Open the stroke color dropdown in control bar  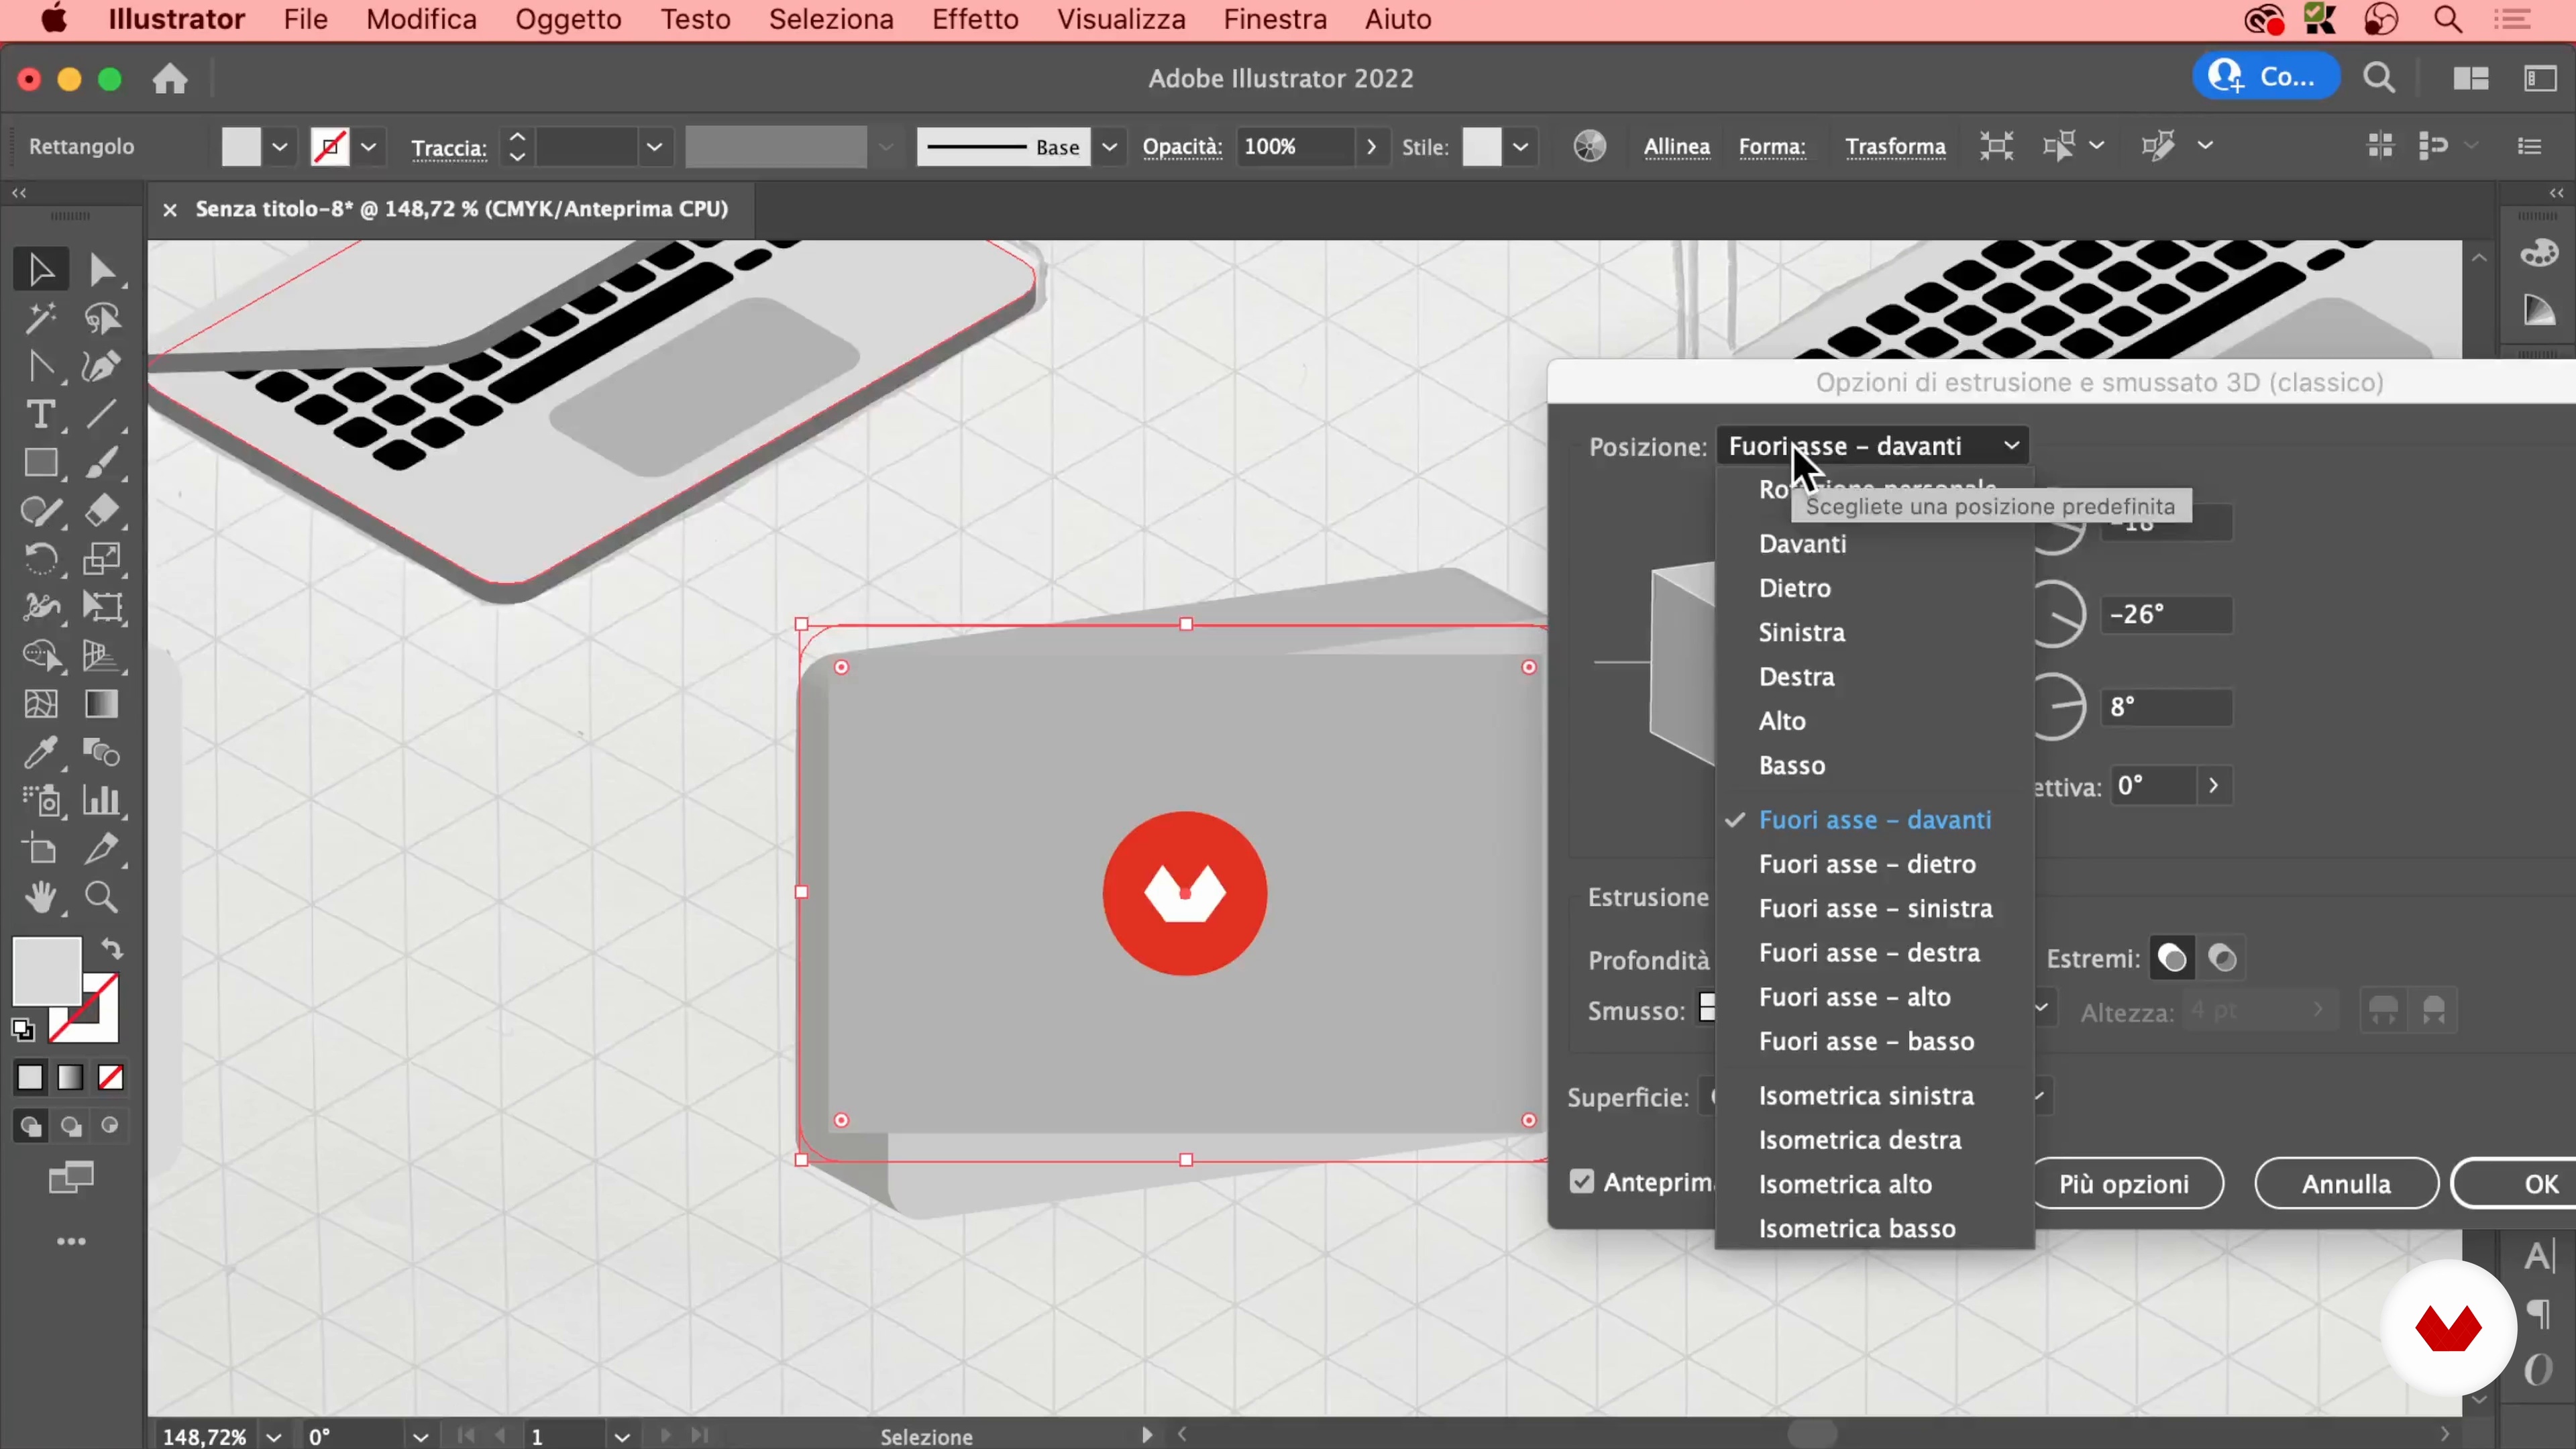pyautogui.click(x=369, y=147)
